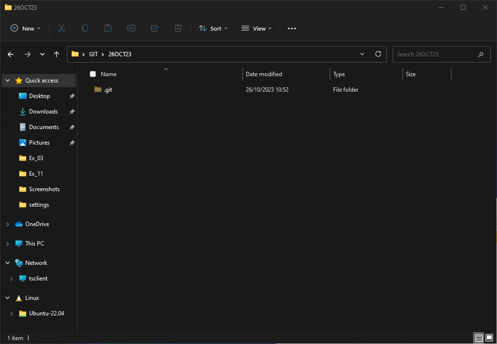Select the .git folder
The width and height of the screenshot is (497, 344).
[108, 90]
